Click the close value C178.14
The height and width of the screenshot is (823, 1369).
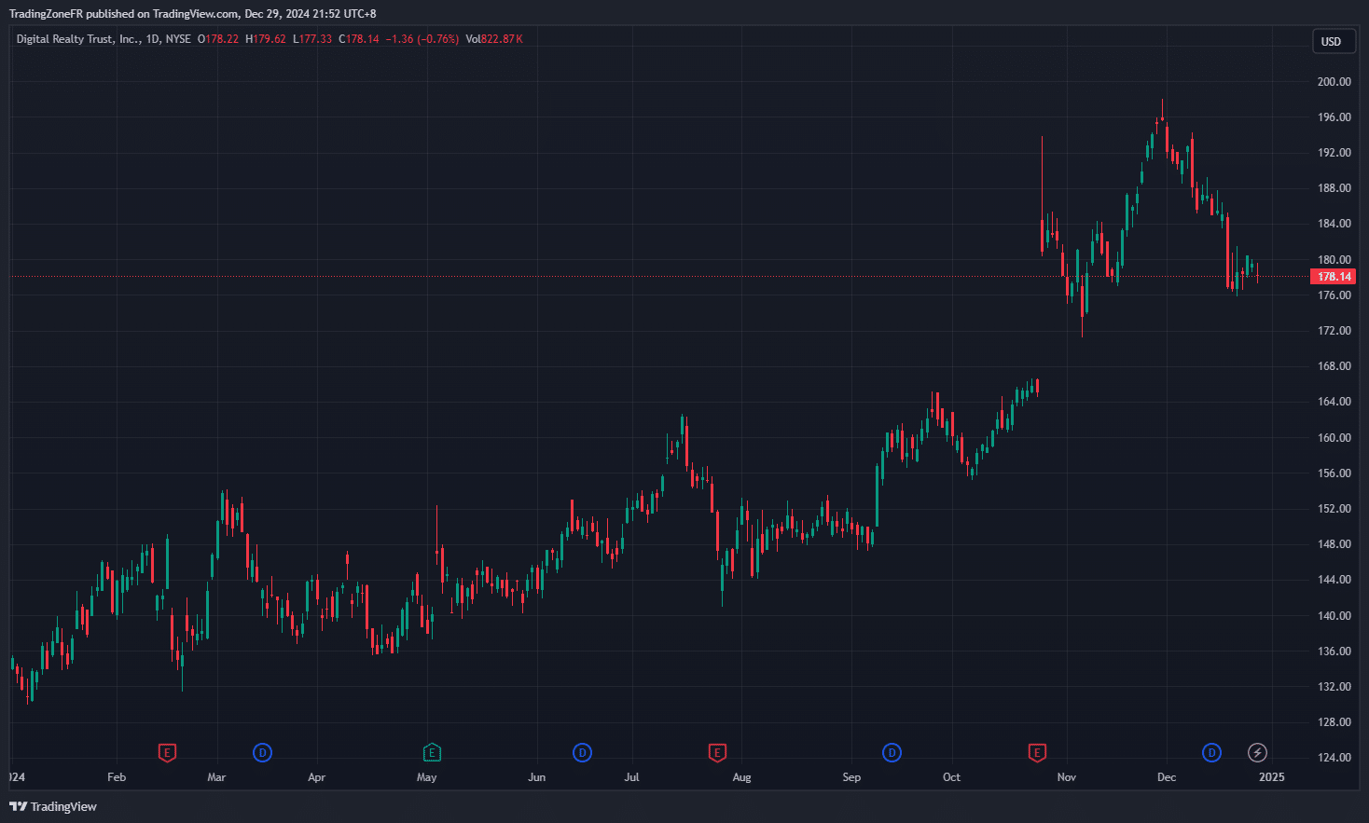359,39
